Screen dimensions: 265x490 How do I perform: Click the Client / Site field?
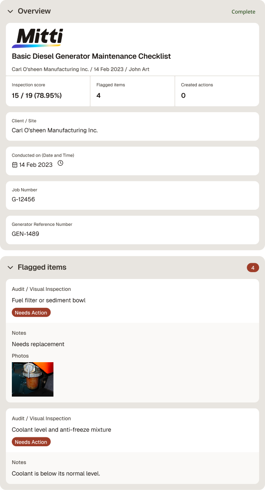pos(132,127)
